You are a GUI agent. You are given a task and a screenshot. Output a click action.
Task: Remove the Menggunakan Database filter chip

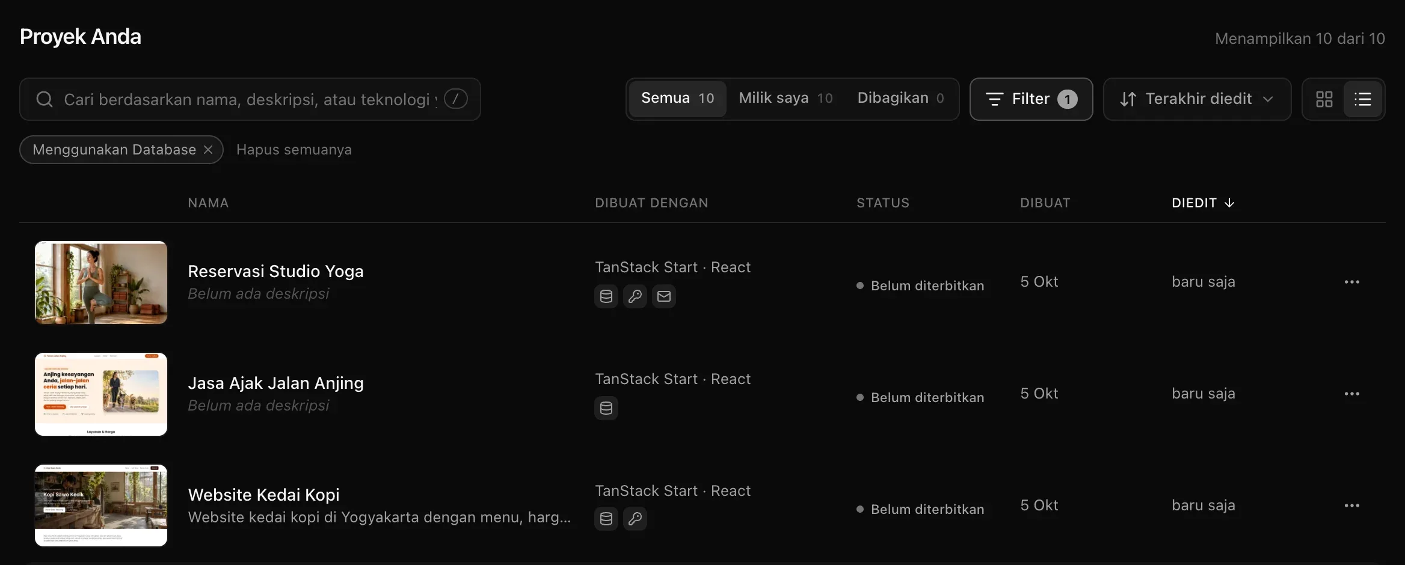[208, 150]
